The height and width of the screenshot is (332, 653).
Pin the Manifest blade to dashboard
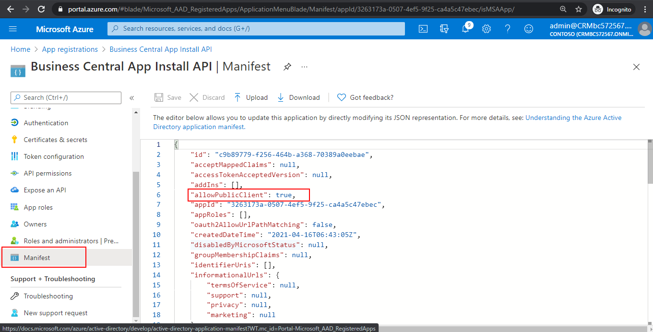[287, 67]
